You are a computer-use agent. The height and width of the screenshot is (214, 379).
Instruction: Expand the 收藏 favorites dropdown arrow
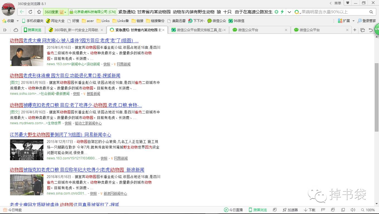(x=18, y=21)
